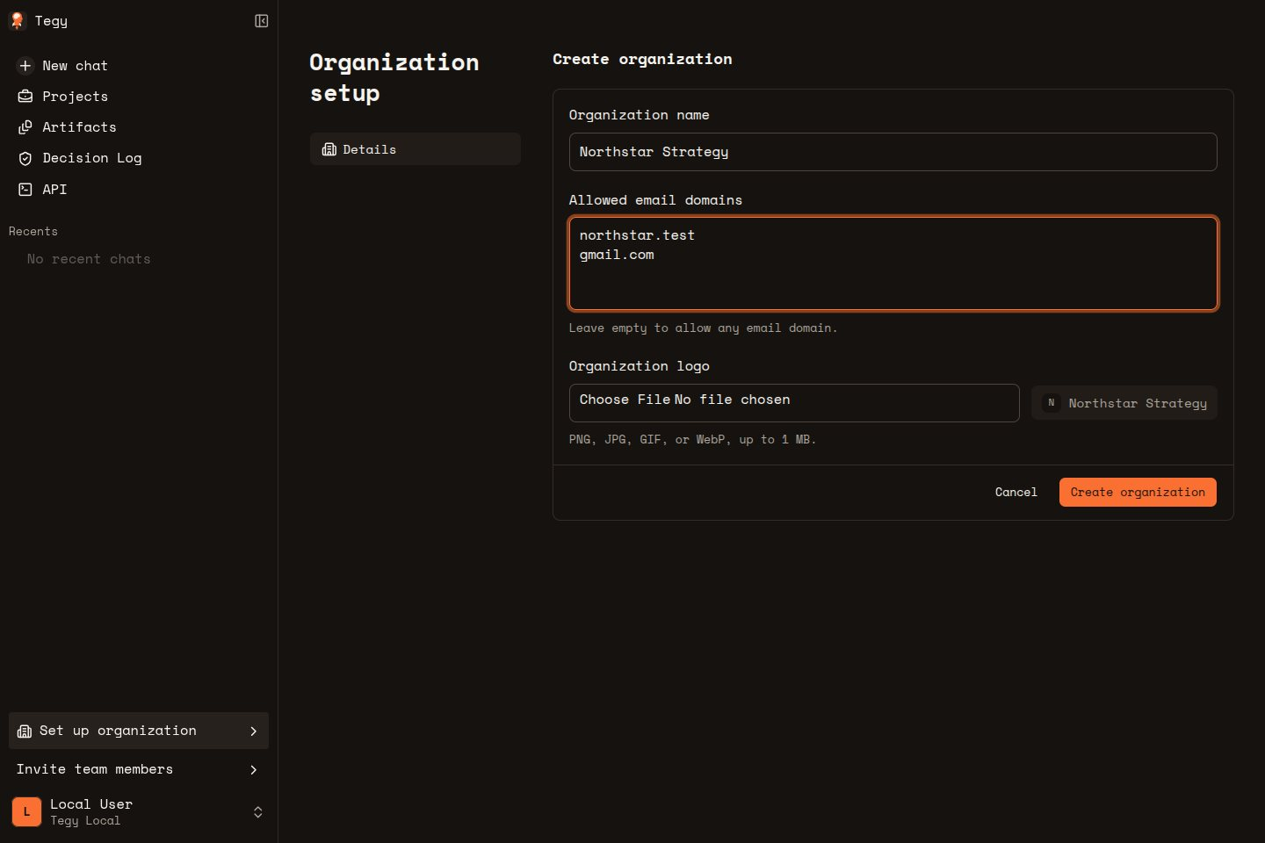Image resolution: width=1265 pixels, height=843 pixels.
Task: Click the Northstar Strategy logo preview
Action: pos(1124,403)
